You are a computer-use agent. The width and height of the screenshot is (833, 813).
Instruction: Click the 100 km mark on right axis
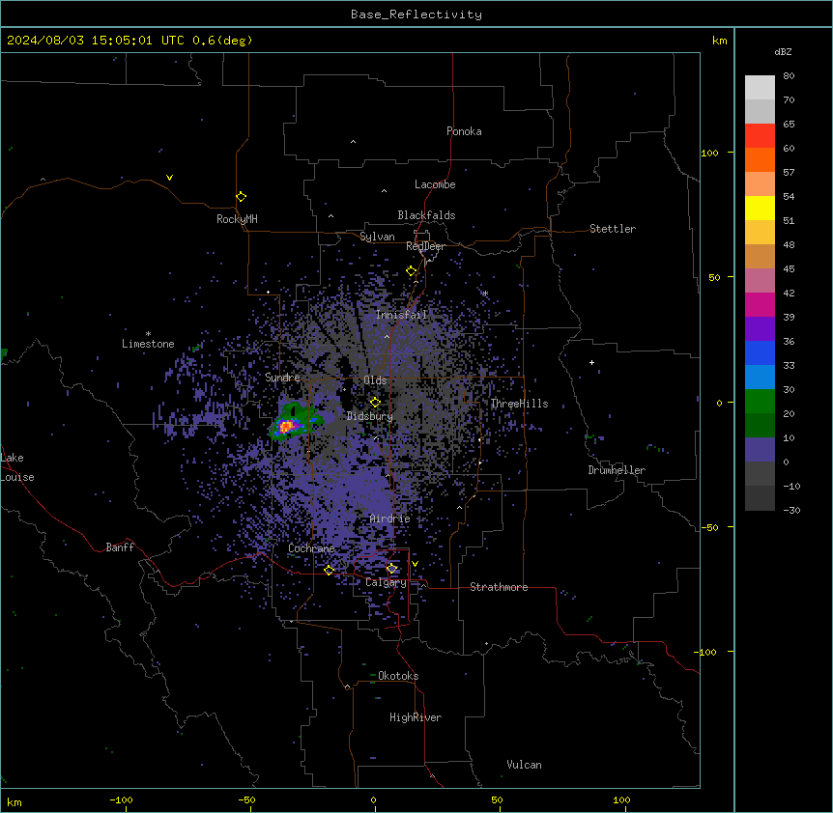(x=709, y=153)
